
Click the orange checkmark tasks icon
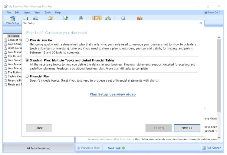click(x=97, y=18)
